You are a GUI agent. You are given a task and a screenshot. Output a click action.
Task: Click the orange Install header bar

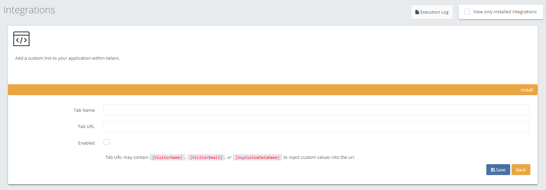pyautogui.click(x=265, y=90)
